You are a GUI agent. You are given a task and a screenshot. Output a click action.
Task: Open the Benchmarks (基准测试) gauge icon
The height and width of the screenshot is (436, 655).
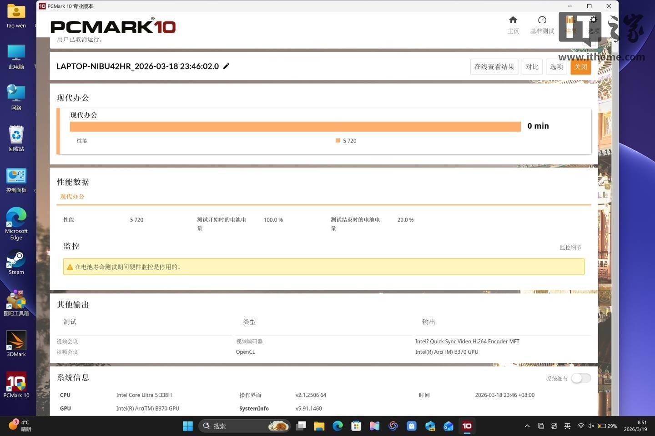pyautogui.click(x=542, y=20)
